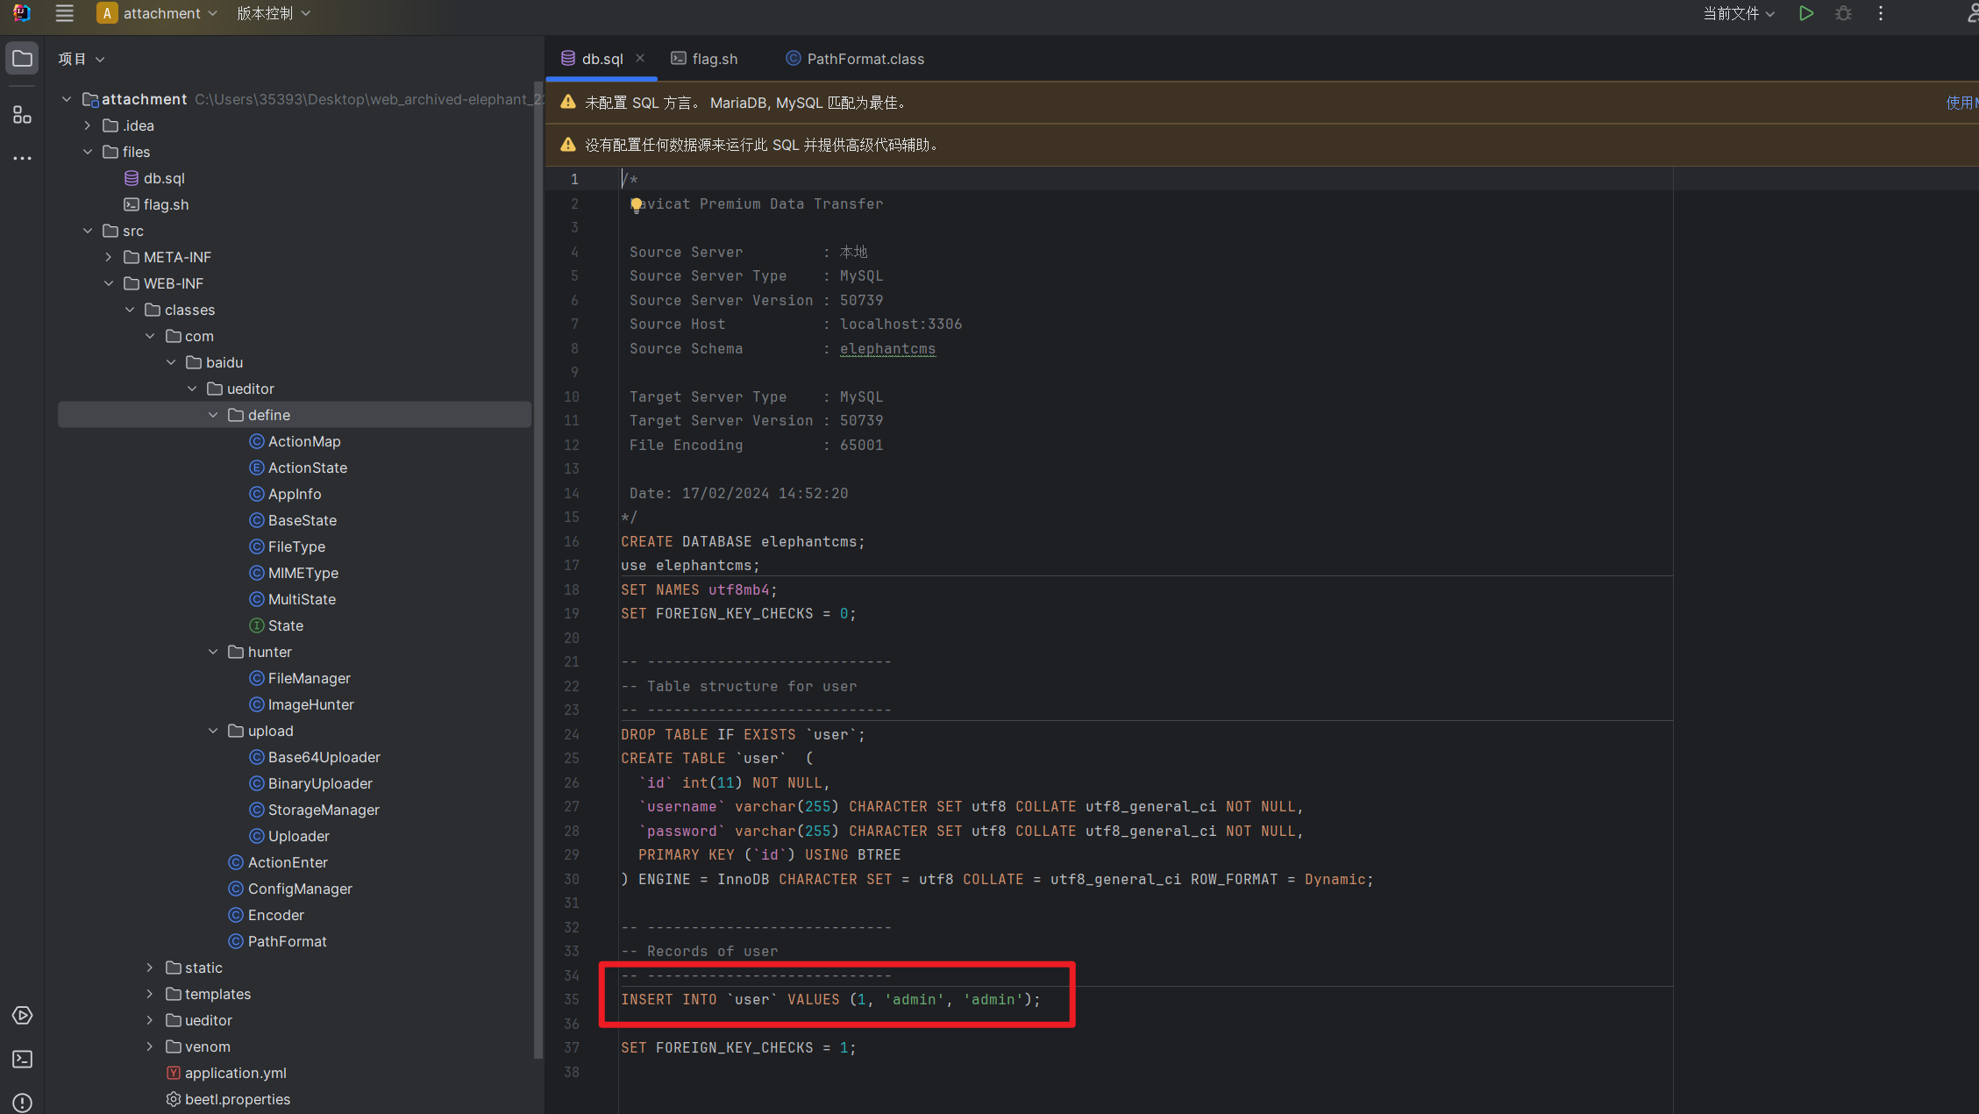This screenshot has height=1114, width=1979.
Task: Open the Problems tool window icon
Action: click(x=22, y=1102)
